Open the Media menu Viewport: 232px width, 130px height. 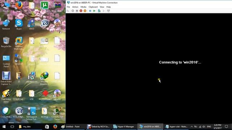pos(83,7)
